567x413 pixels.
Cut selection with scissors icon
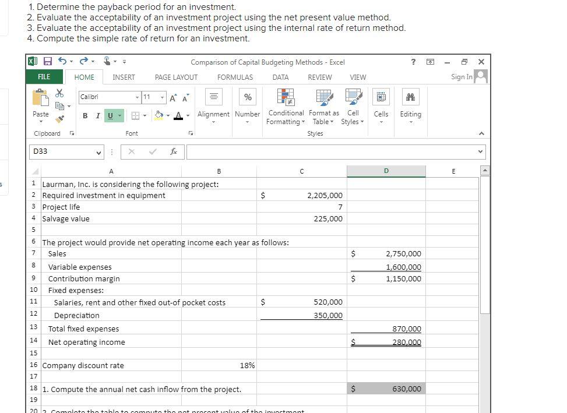(59, 93)
